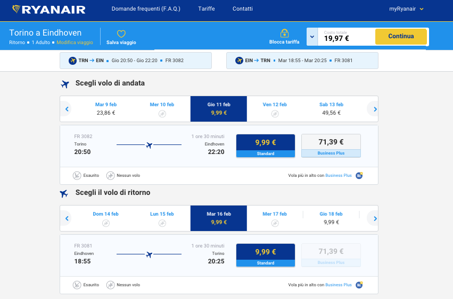Click the EIN to TRN flight plane icon

(239, 61)
